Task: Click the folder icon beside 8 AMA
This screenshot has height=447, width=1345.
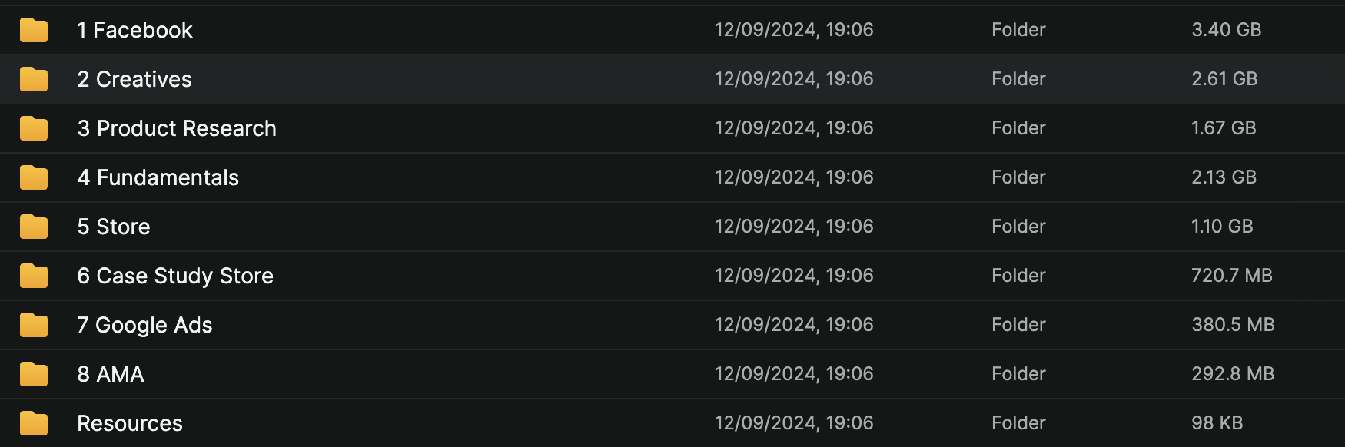Action: tap(34, 374)
